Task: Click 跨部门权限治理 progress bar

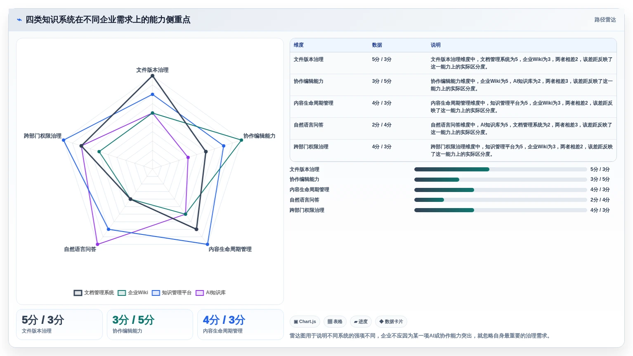Action: [x=501, y=210]
